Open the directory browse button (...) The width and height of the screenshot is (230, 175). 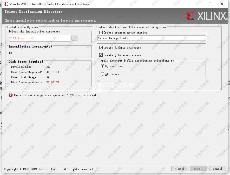pyautogui.click(x=75, y=38)
